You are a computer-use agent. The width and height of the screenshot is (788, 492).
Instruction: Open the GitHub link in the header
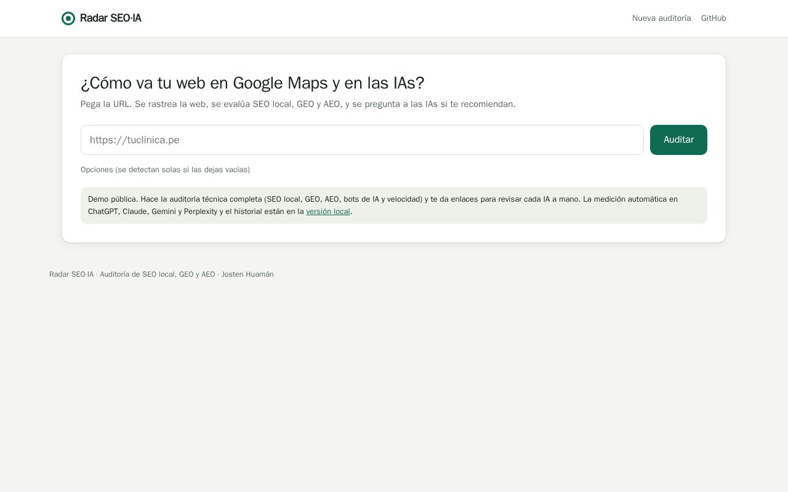pos(714,18)
